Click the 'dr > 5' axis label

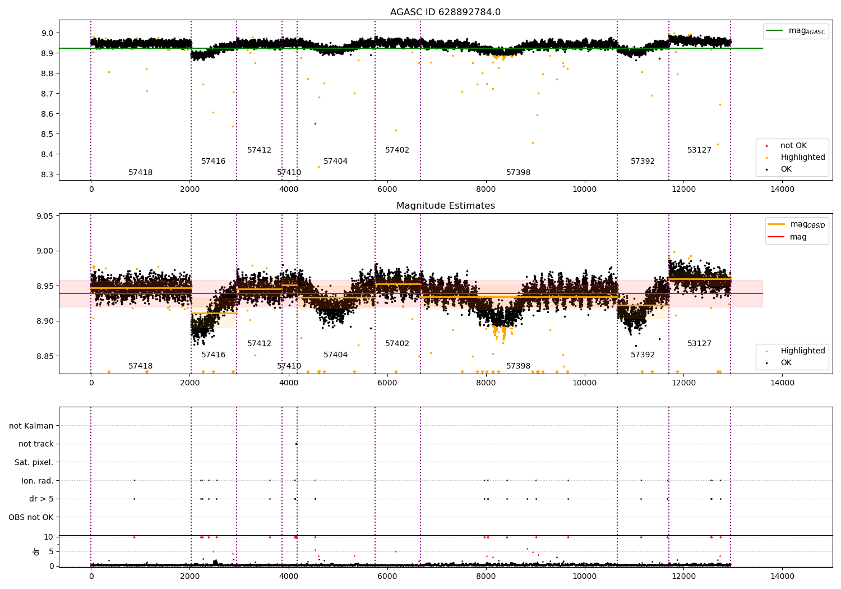(41, 499)
